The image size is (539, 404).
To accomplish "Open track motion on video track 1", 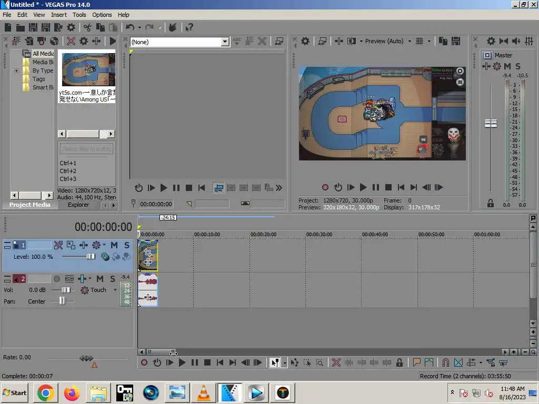I will (71, 245).
